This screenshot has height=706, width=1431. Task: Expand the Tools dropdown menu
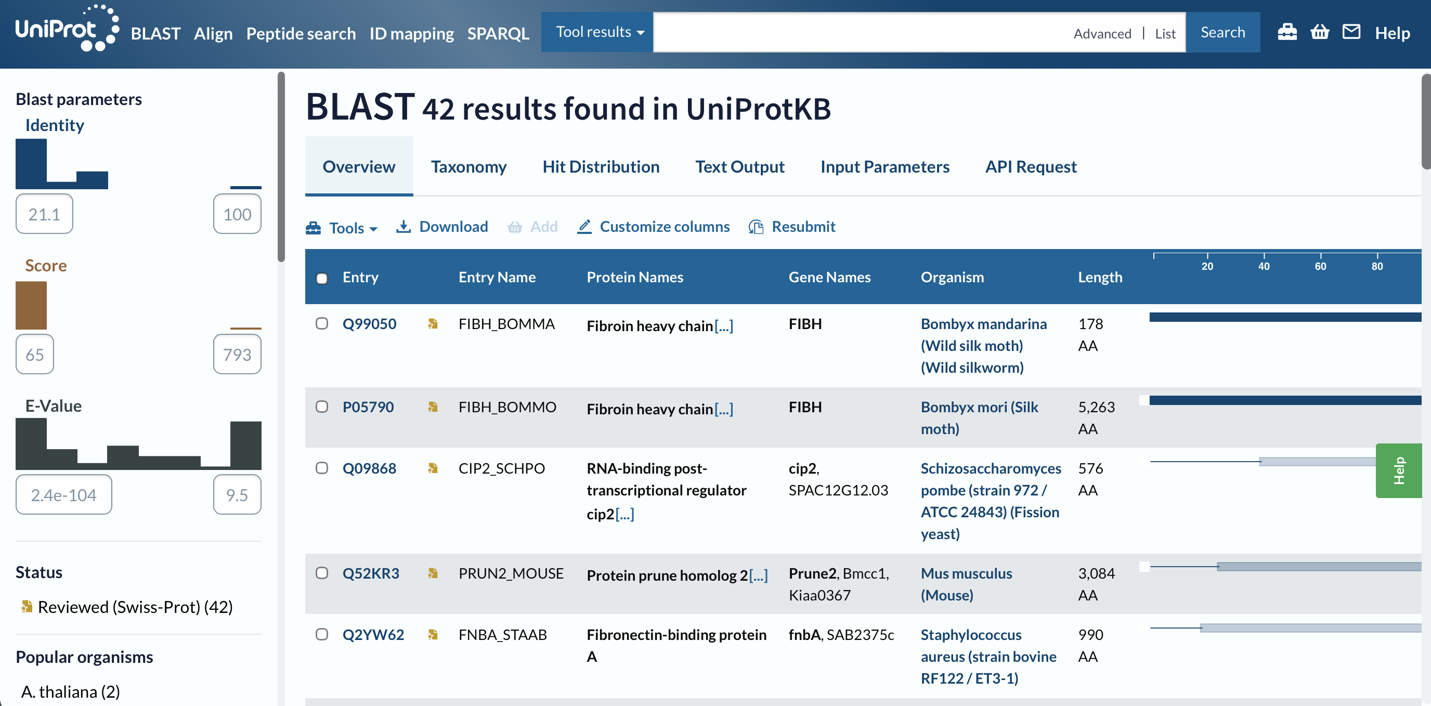342,228
